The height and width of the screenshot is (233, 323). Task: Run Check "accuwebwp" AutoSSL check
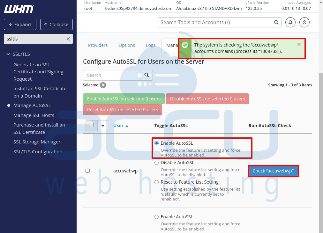[273, 171]
